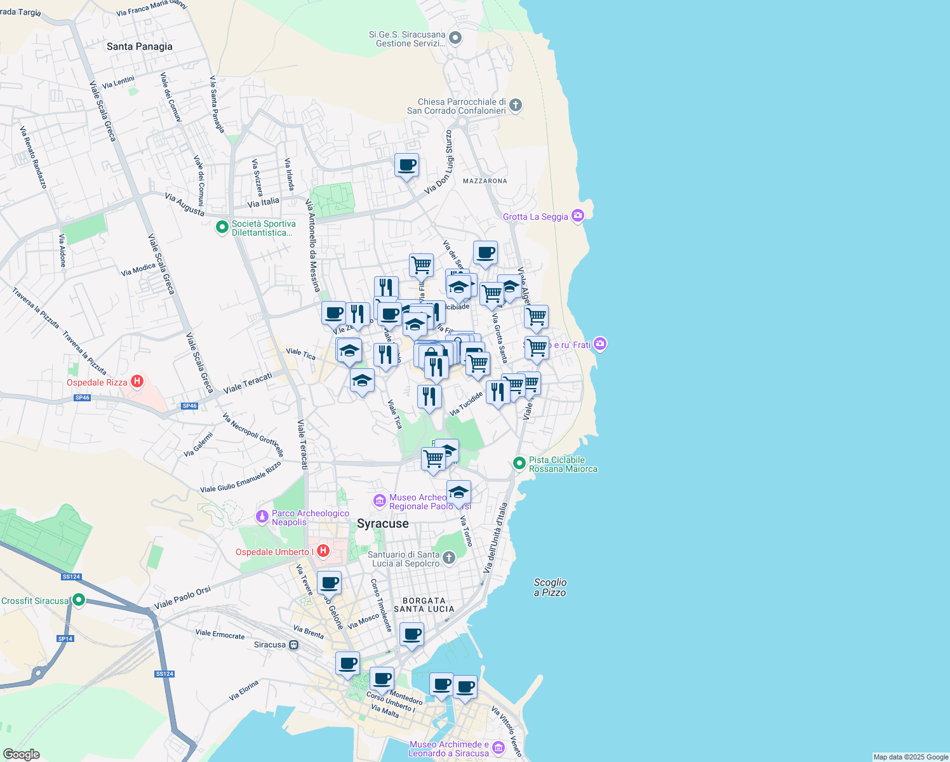Open the Google logo link
Image resolution: width=950 pixels, height=762 pixels.
[21, 754]
